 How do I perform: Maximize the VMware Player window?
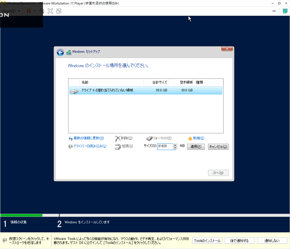coord(279,3)
